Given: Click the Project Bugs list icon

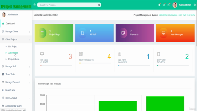Looking at the screenshot, I should coord(42,33).
